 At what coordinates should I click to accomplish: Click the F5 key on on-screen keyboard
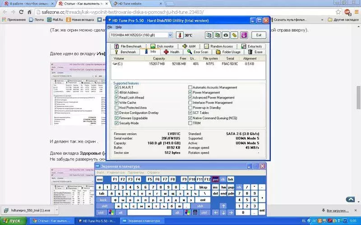pos(150,179)
